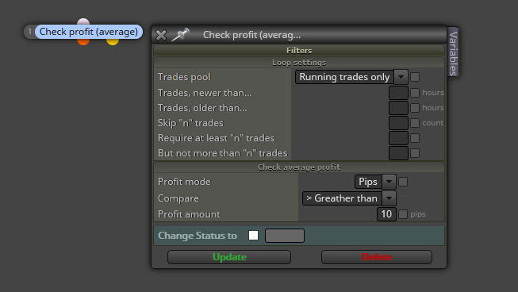Toggle the Trades pool checkbox
The width and height of the screenshot is (518, 292).
(x=415, y=77)
